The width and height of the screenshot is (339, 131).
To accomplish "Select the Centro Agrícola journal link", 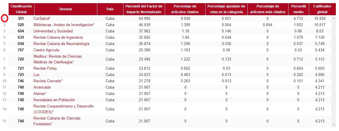I will click(46, 50).
